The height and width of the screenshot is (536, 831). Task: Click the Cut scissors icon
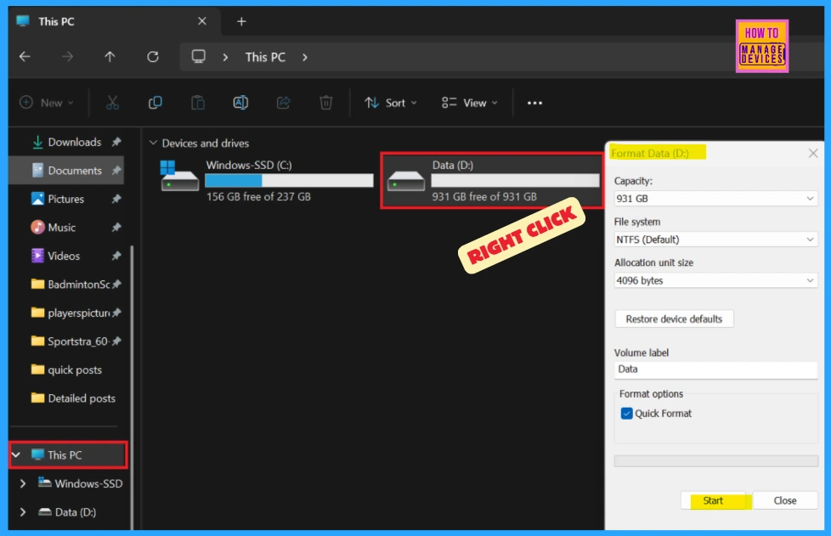click(x=112, y=103)
